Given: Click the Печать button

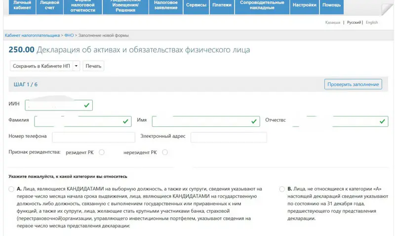Looking at the screenshot, I should pyautogui.click(x=93, y=66).
